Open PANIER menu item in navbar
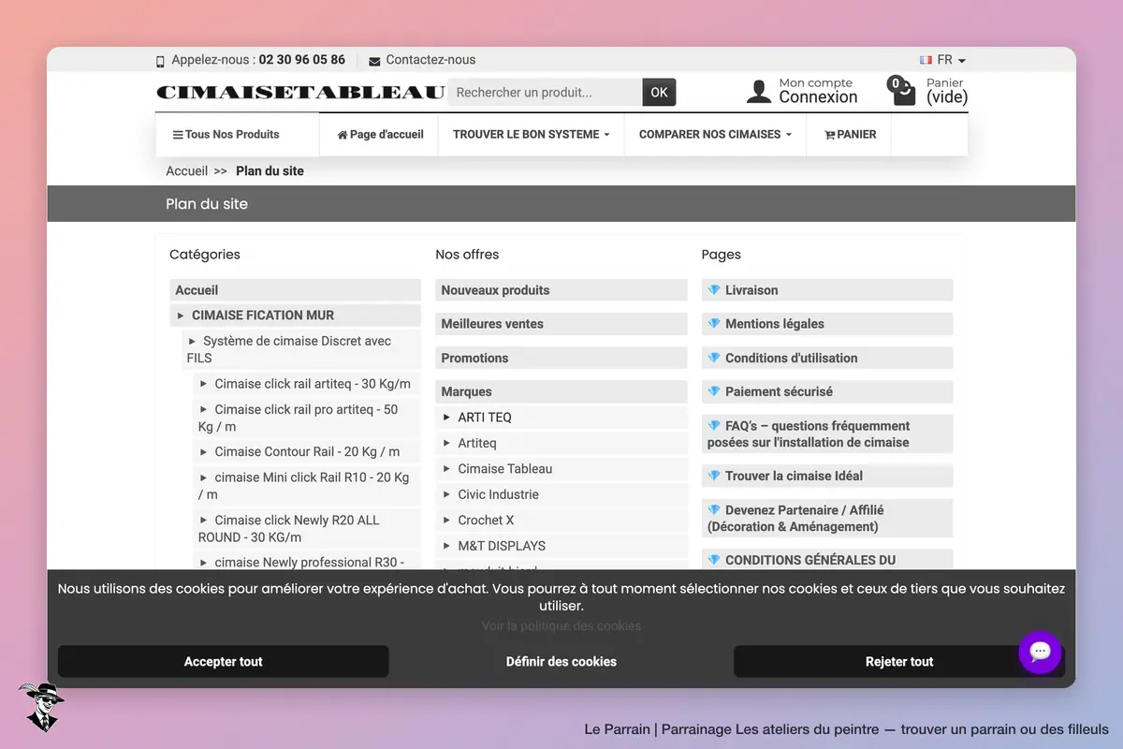The height and width of the screenshot is (749, 1123). (850, 134)
